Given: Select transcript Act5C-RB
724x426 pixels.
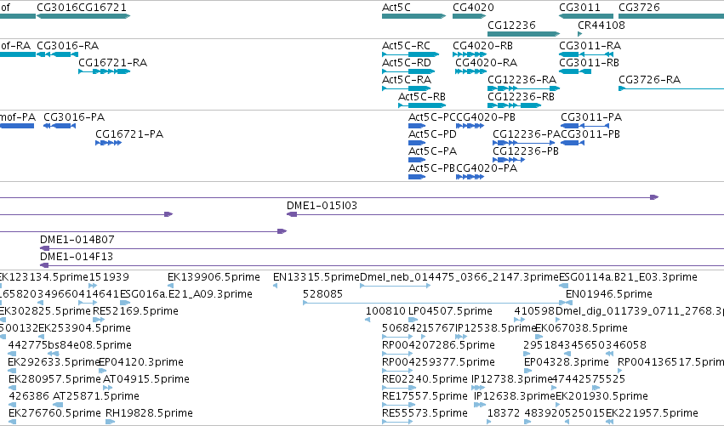Looking at the screenshot, I should tap(422, 105).
